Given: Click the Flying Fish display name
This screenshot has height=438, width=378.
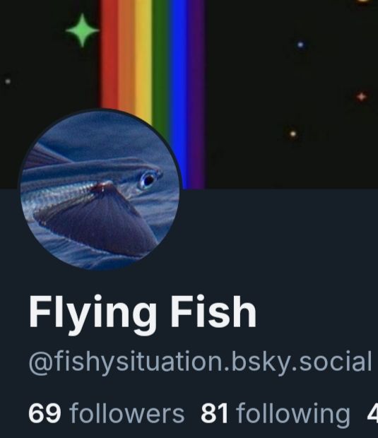Looking at the screenshot, I should pos(143,314).
